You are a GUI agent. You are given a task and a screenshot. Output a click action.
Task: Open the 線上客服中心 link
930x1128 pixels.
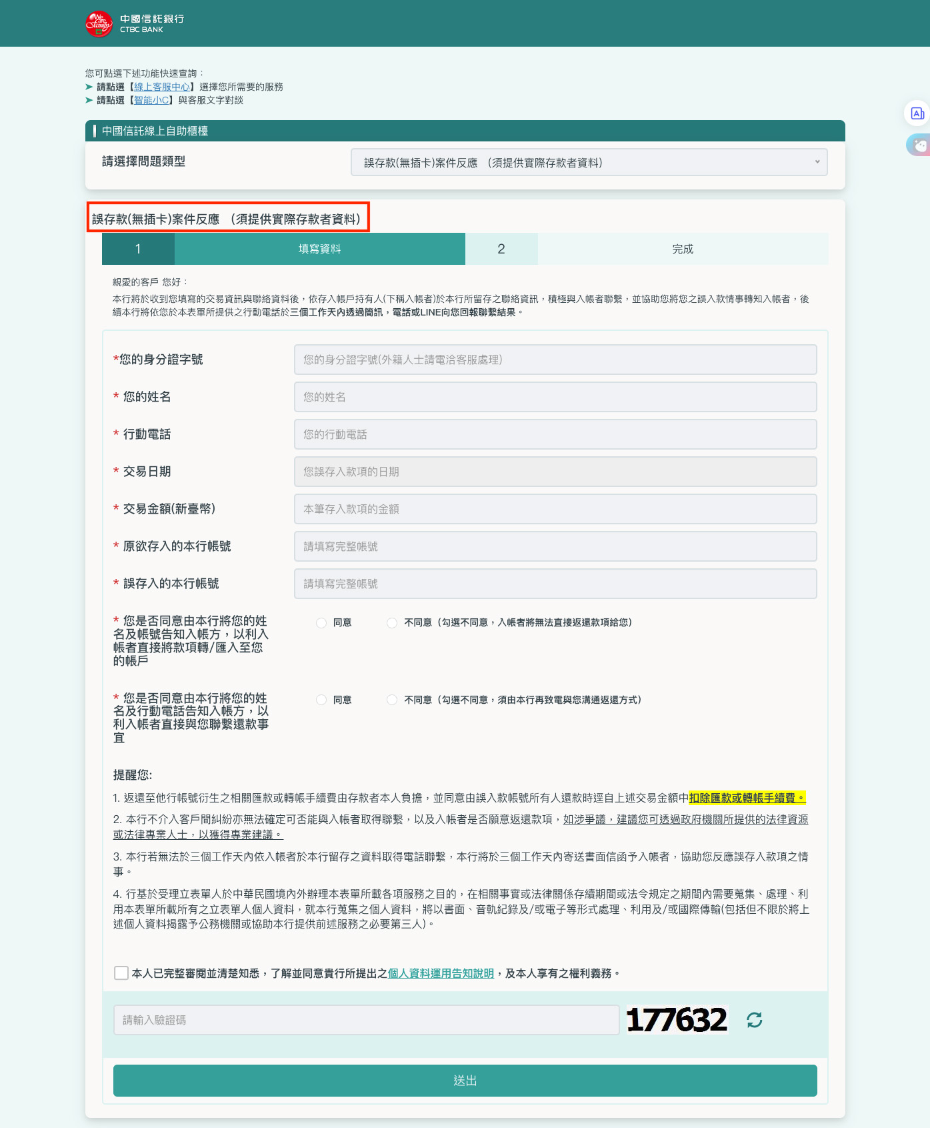(x=162, y=87)
